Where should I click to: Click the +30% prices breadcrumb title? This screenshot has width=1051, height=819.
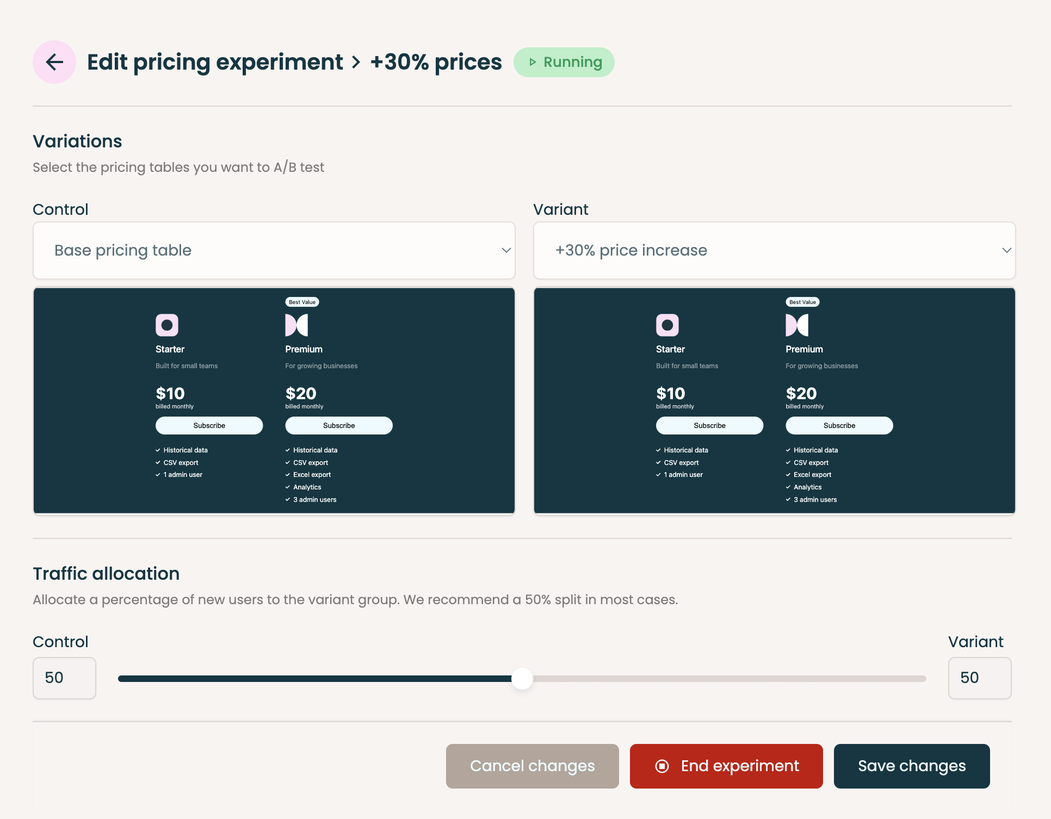click(435, 61)
